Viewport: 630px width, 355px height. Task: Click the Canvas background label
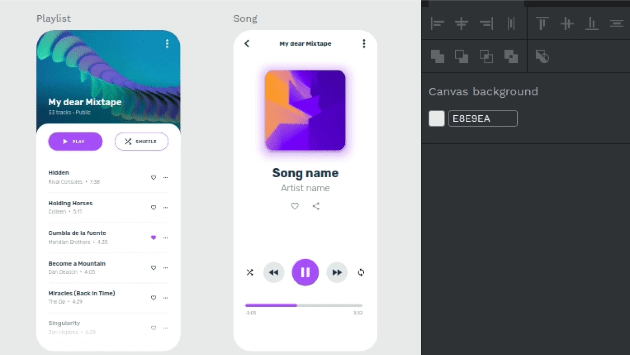pos(483,92)
